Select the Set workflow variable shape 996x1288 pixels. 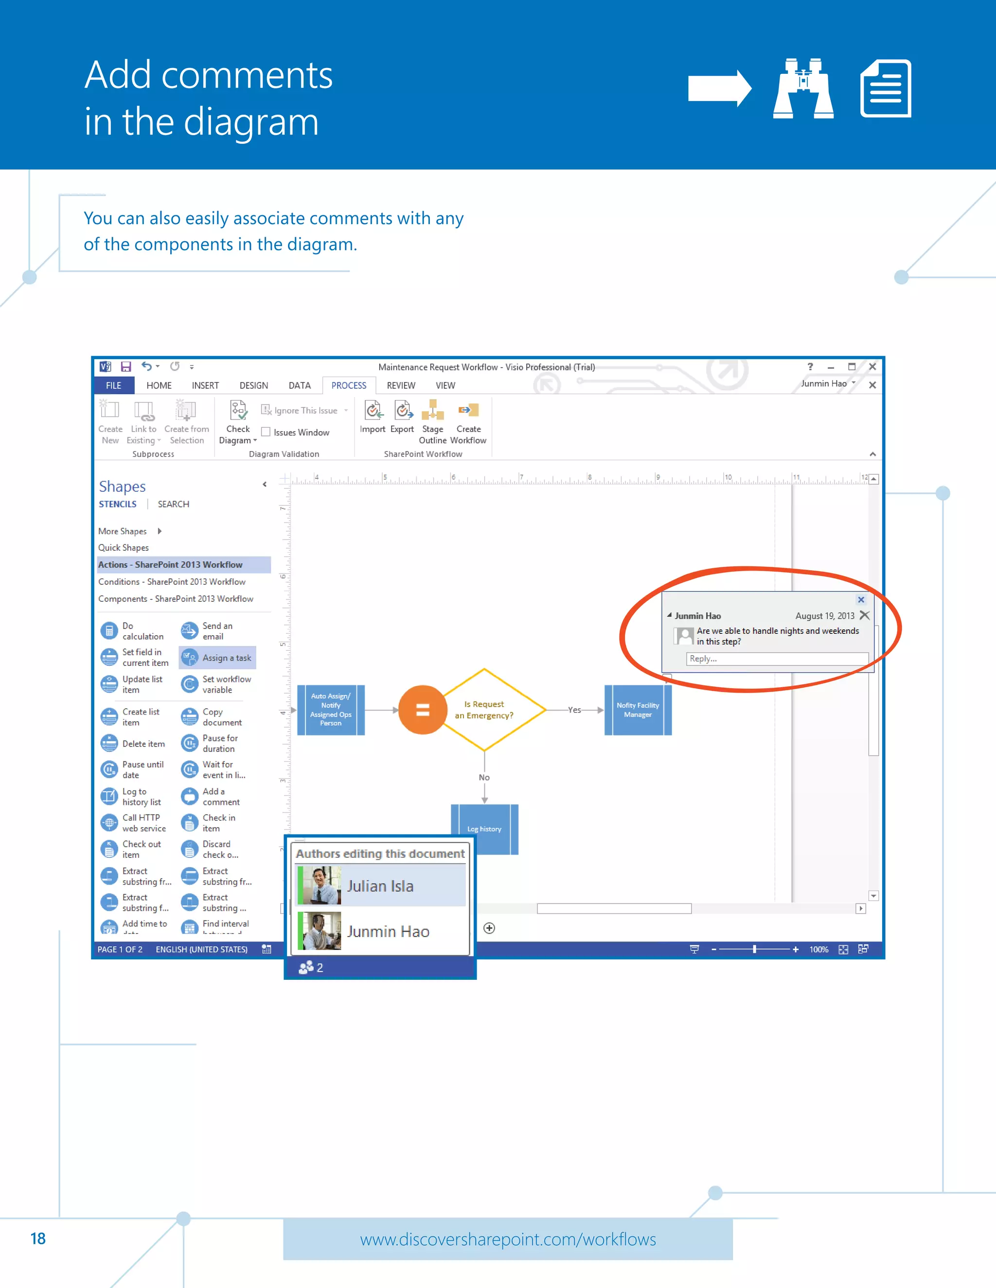click(216, 684)
